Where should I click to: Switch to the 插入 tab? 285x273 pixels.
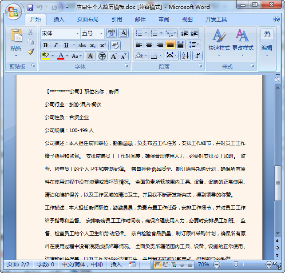pos(59,19)
